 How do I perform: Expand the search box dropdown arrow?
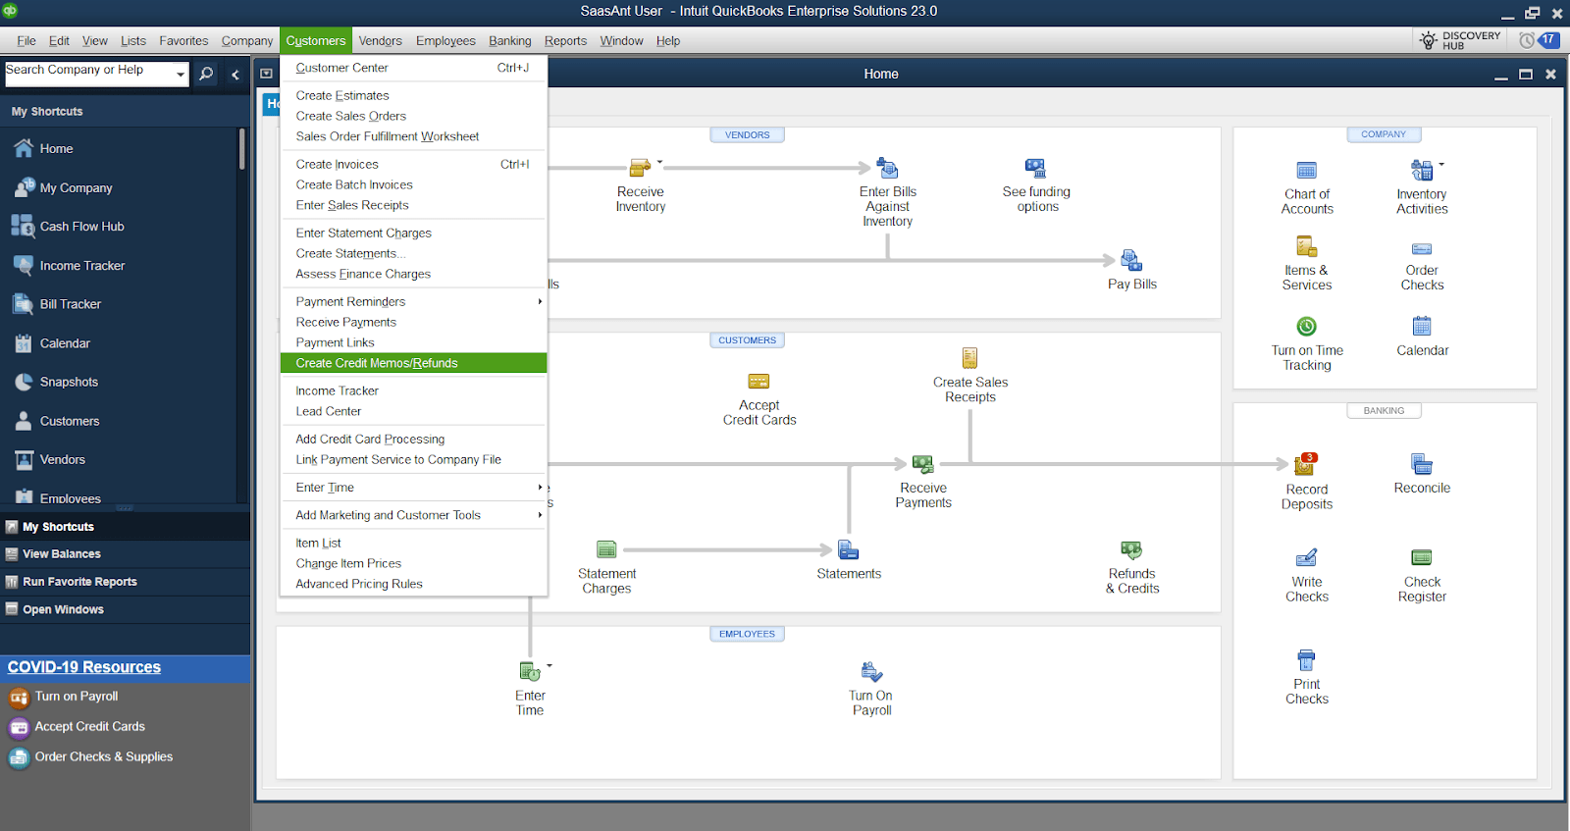[x=181, y=75]
